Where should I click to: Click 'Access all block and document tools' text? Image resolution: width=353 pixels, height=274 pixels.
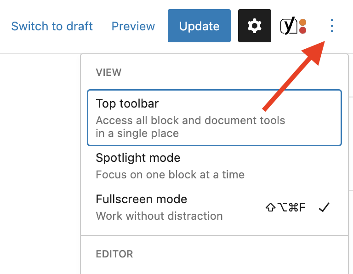coord(190,120)
